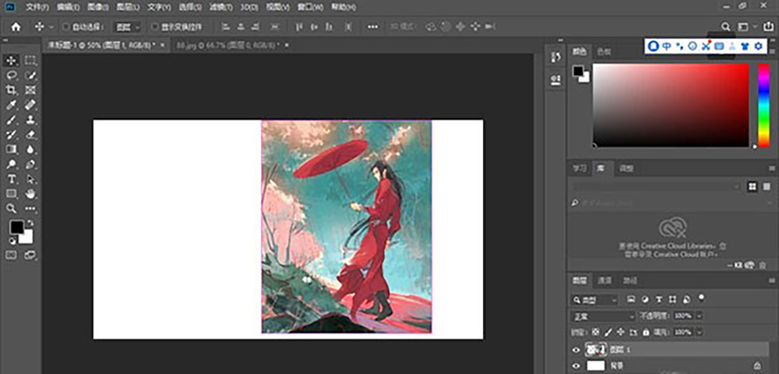Select the Zoom magnifier tool
Screen dimensions: 779x374
[12, 208]
